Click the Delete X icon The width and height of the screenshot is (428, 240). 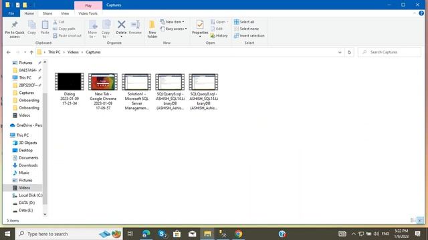coord(121,25)
